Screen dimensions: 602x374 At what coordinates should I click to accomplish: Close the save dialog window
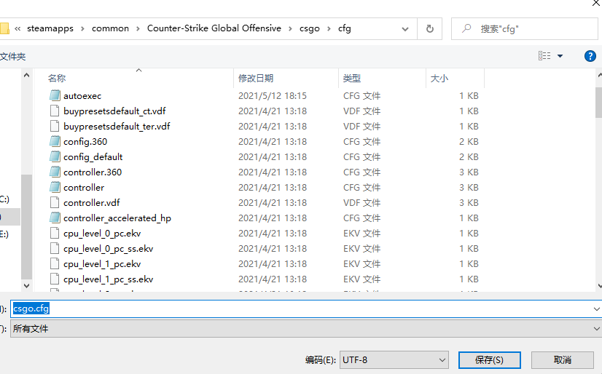(x=596, y=3)
